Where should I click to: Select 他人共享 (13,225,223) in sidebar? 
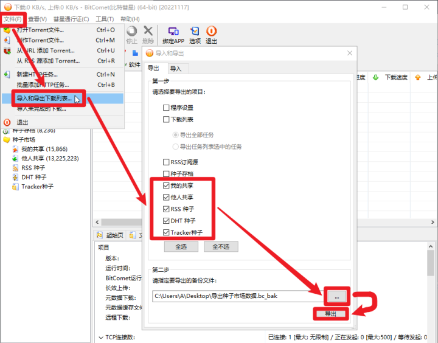pos(50,159)
